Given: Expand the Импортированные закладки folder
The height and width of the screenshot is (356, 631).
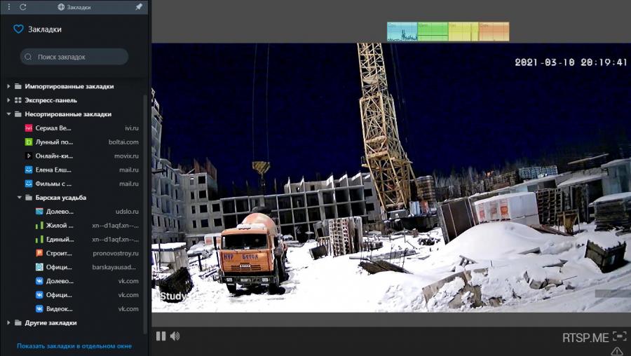Looking at the screenshot, I should click(x=9, y=86).
